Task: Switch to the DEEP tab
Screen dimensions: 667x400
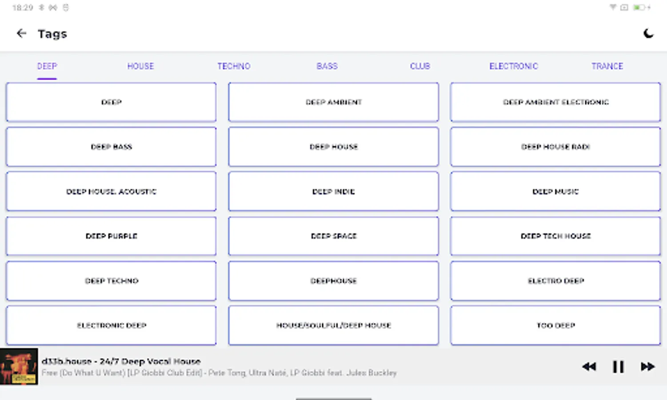Action: (x=47, y=66)
